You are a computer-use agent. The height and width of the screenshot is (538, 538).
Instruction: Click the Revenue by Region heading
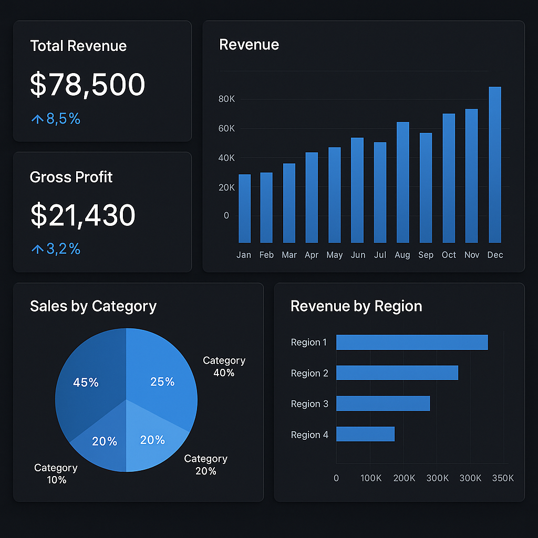click(356, 306)
